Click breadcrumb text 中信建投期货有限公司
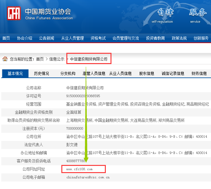Screen dimensions: 211x189 pos(89,59)
